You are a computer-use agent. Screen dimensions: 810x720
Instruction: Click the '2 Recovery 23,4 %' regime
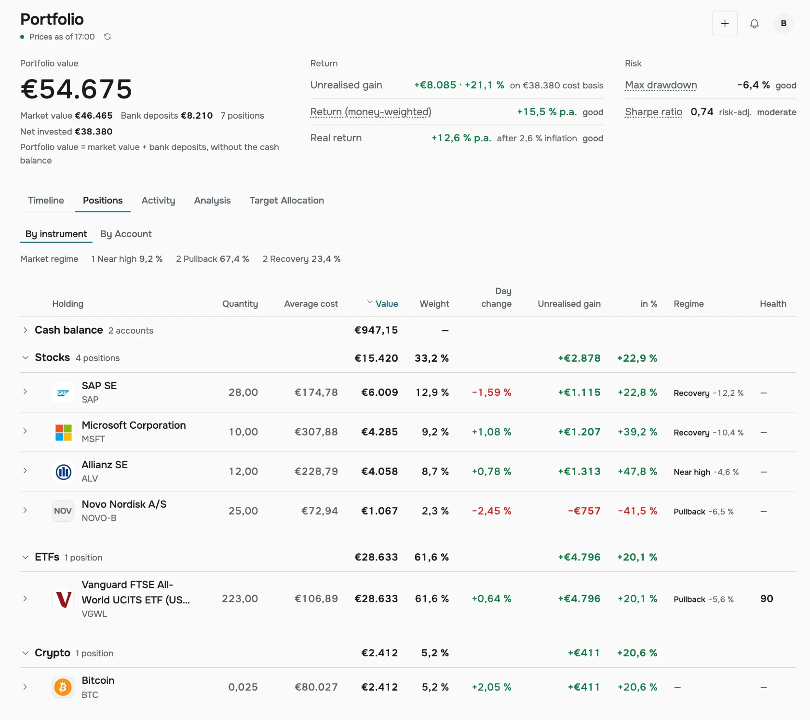301,259
